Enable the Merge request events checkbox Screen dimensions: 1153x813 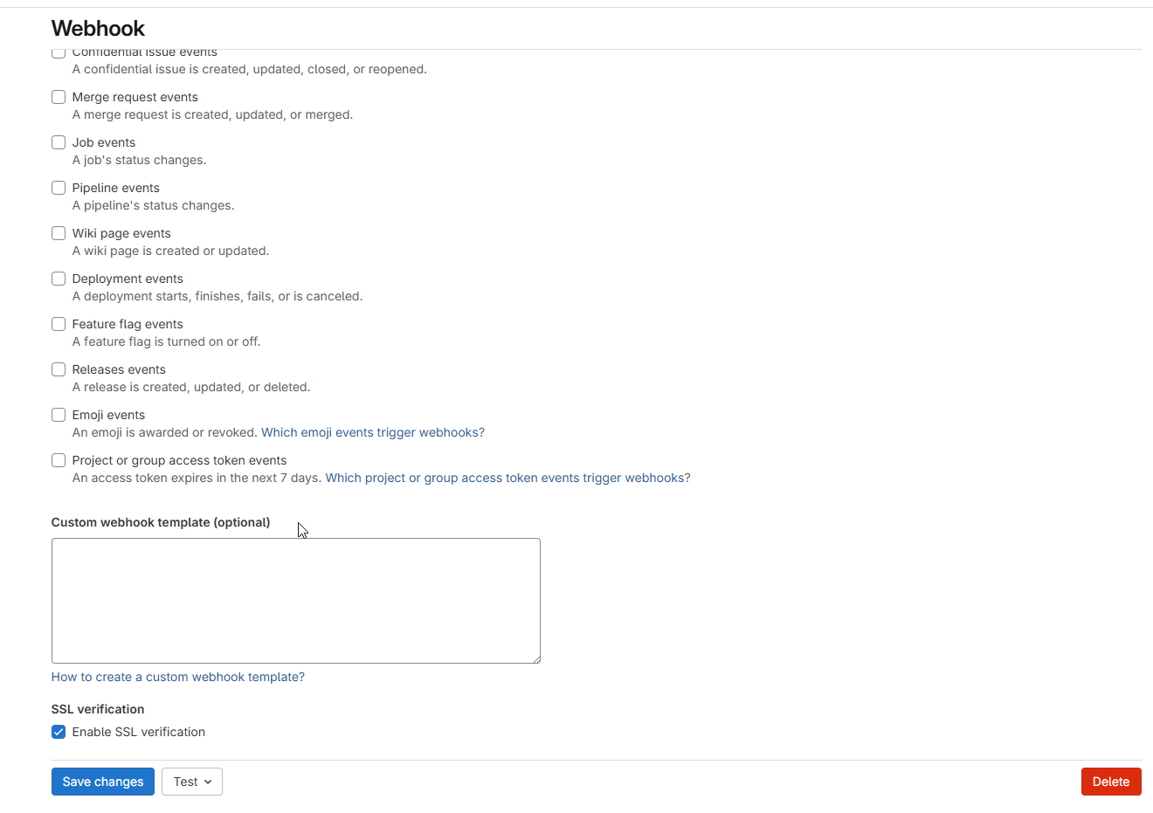click(58, 96)
